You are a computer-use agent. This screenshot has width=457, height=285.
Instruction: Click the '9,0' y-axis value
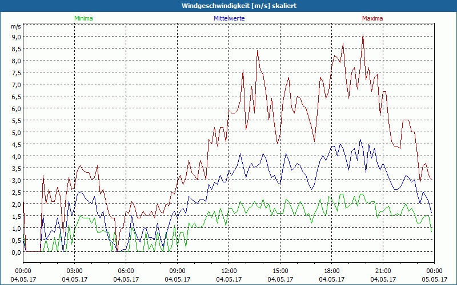click(x=16, y=36)
